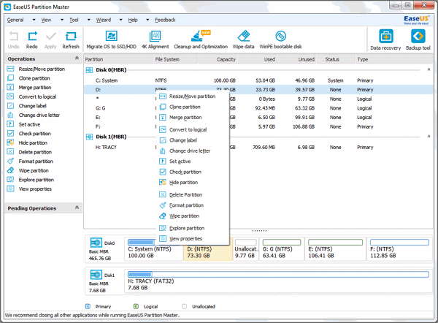The height and width of the screenshot is (323, 438).
Task: Select Change label in Operations sidebar
Action: 32,106
